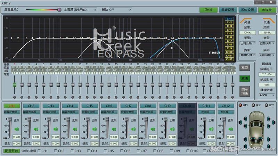
Task: Click the 总音量 master volume slider handle
Action: coord(59,10)
